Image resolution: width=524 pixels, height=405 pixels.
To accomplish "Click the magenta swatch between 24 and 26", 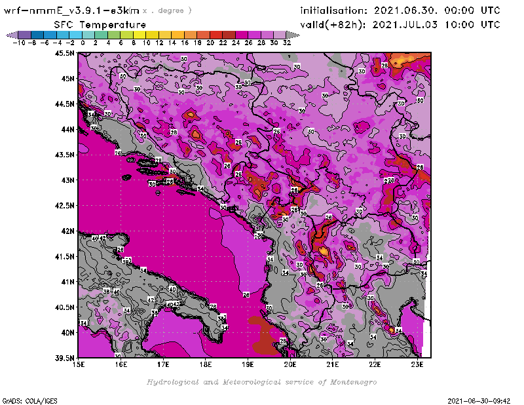I will pos(242,35).
